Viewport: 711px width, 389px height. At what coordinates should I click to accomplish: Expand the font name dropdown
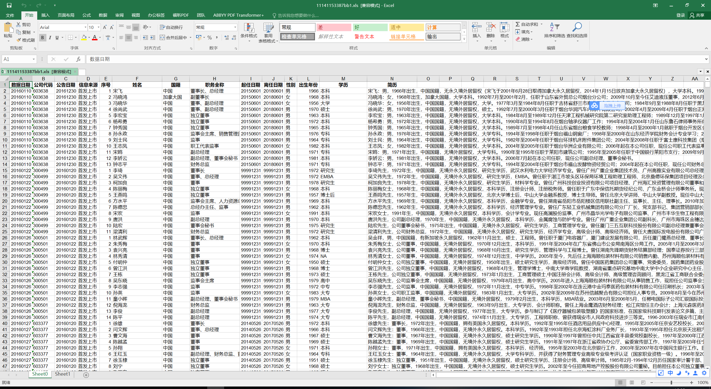tap(85, 27)
